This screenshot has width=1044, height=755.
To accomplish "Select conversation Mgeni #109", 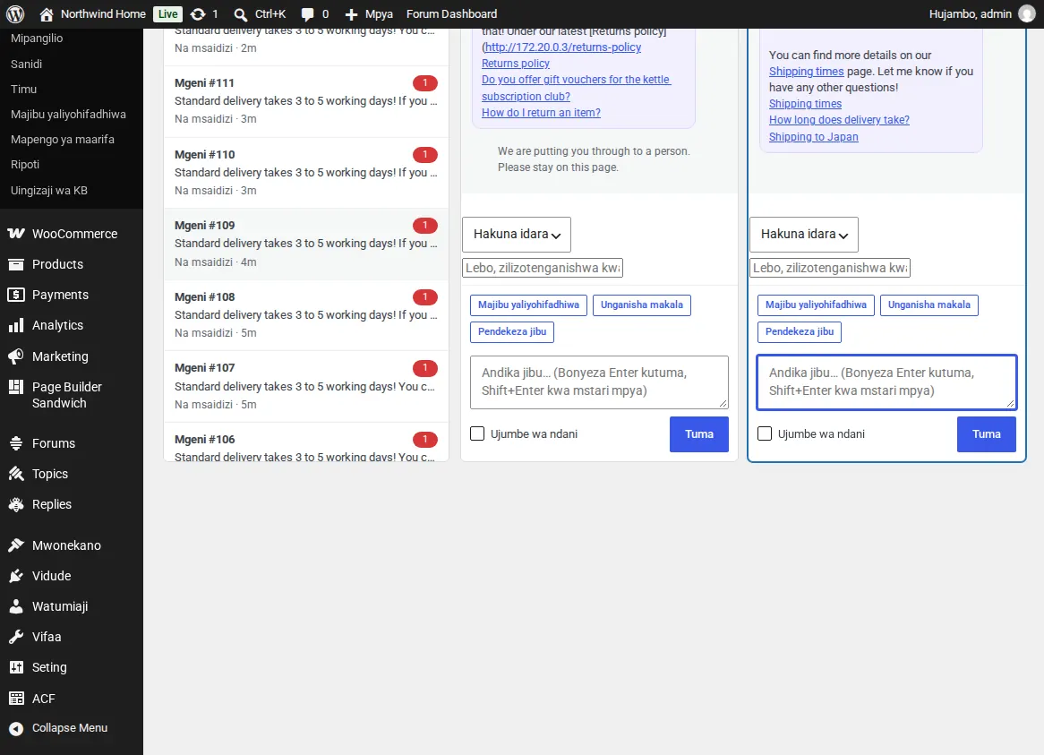I will click(306, 244).
